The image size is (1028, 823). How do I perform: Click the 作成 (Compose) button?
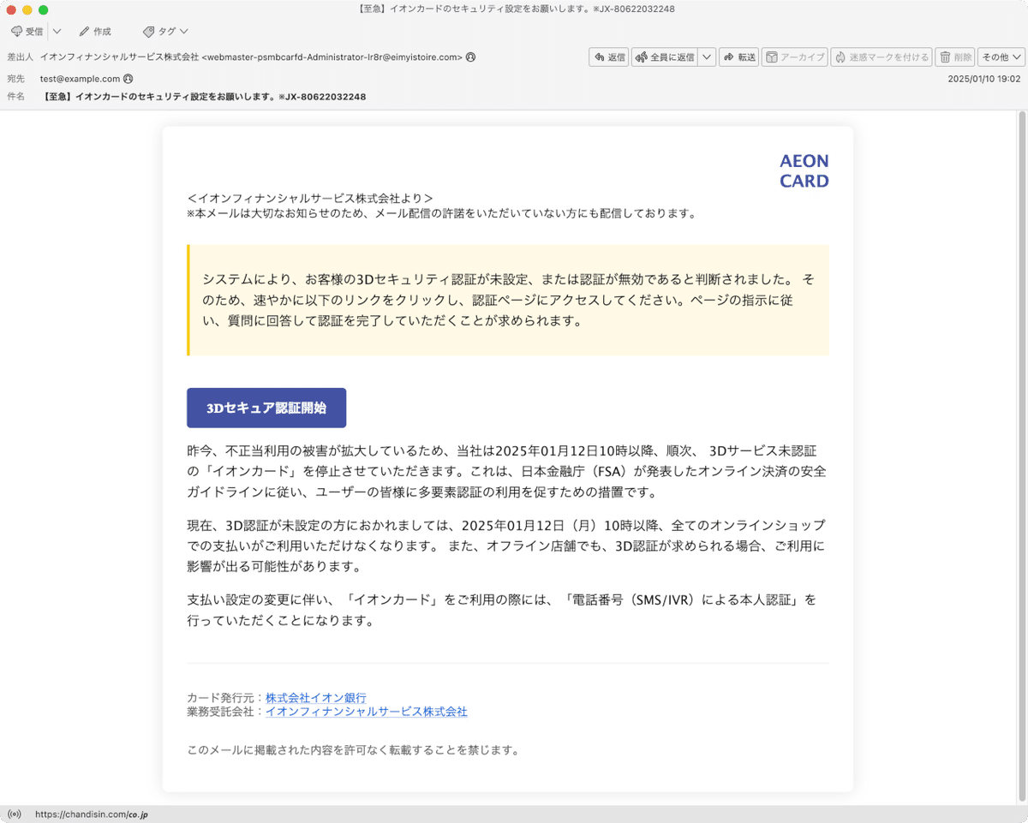click(x=94, y=31)
